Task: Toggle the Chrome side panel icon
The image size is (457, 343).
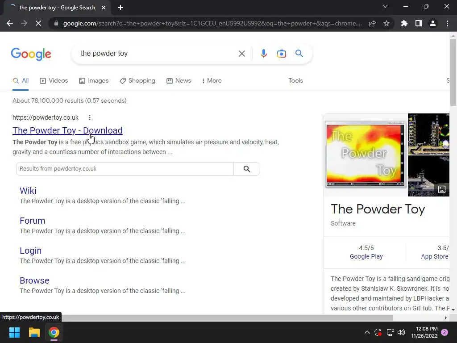Action: (419, 23)
